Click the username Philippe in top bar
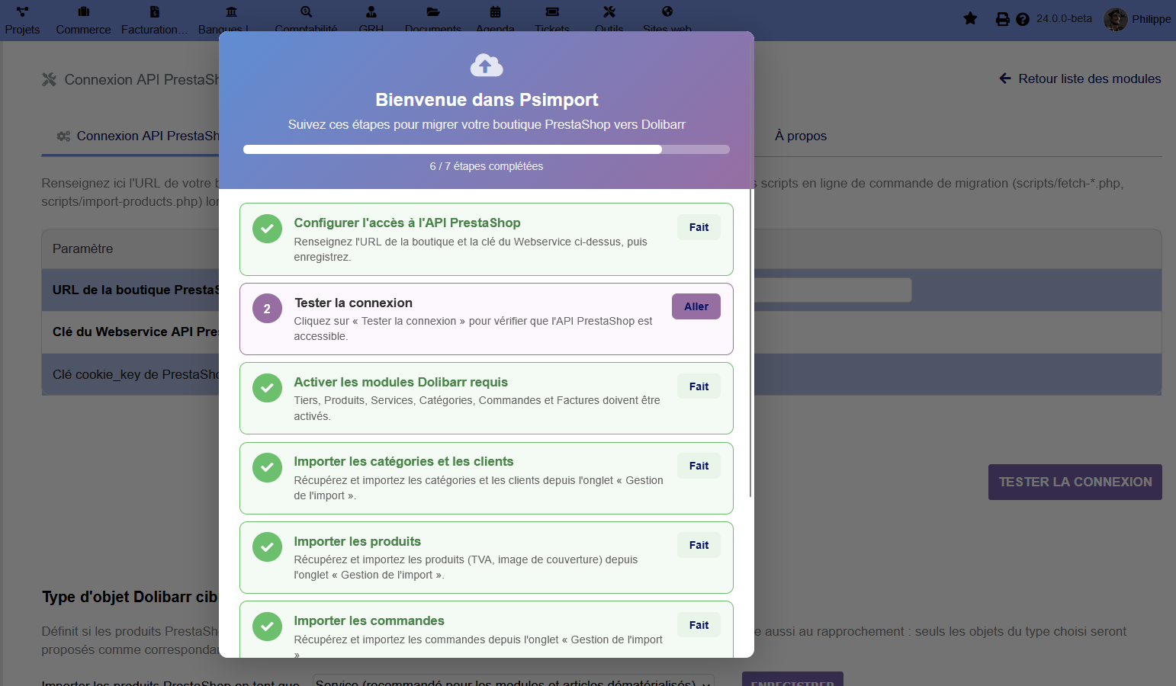1176x686 pixels. point(1152,19)
